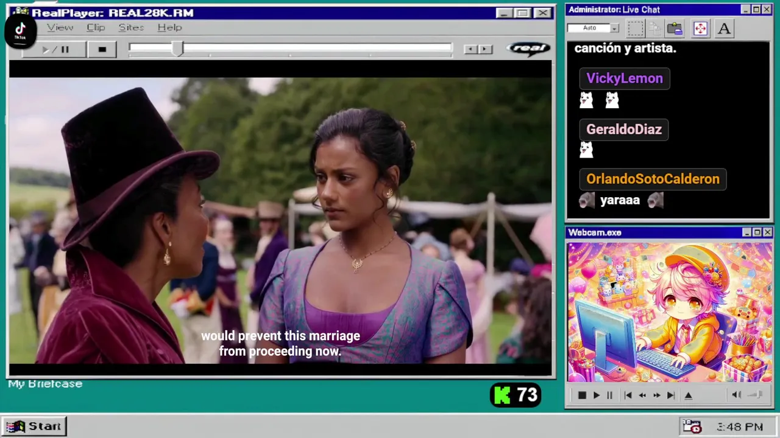Click the dashed selection rectangle tool in Live Chat
Viewport: 780px width, 438px height.
636,29
